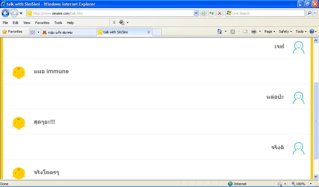The image size is (319, 187).
Task: Click SimSimi avatar beside สุดๆอะ!!! reply
Action: (19, 123)
